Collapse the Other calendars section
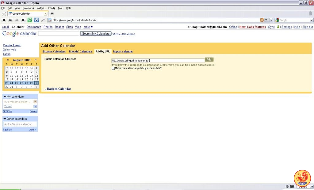 (x=5, y=119)
